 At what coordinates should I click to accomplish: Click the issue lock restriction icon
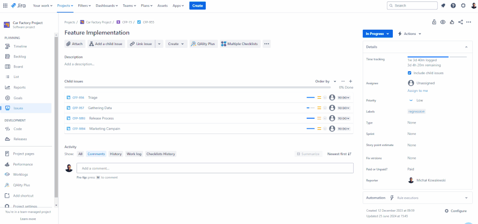tap(434, 22)
